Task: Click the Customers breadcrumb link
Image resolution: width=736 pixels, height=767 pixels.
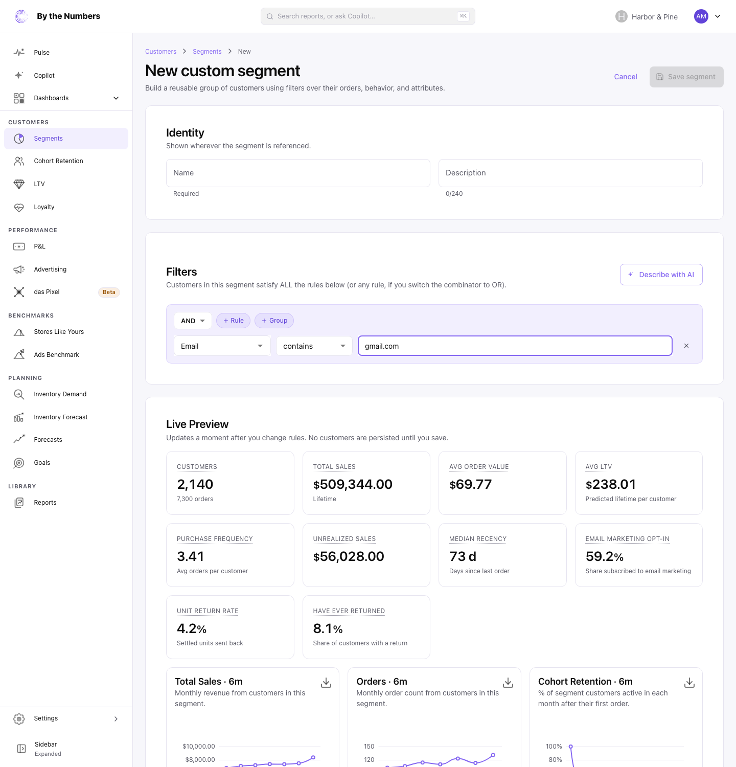Action: 160,52
